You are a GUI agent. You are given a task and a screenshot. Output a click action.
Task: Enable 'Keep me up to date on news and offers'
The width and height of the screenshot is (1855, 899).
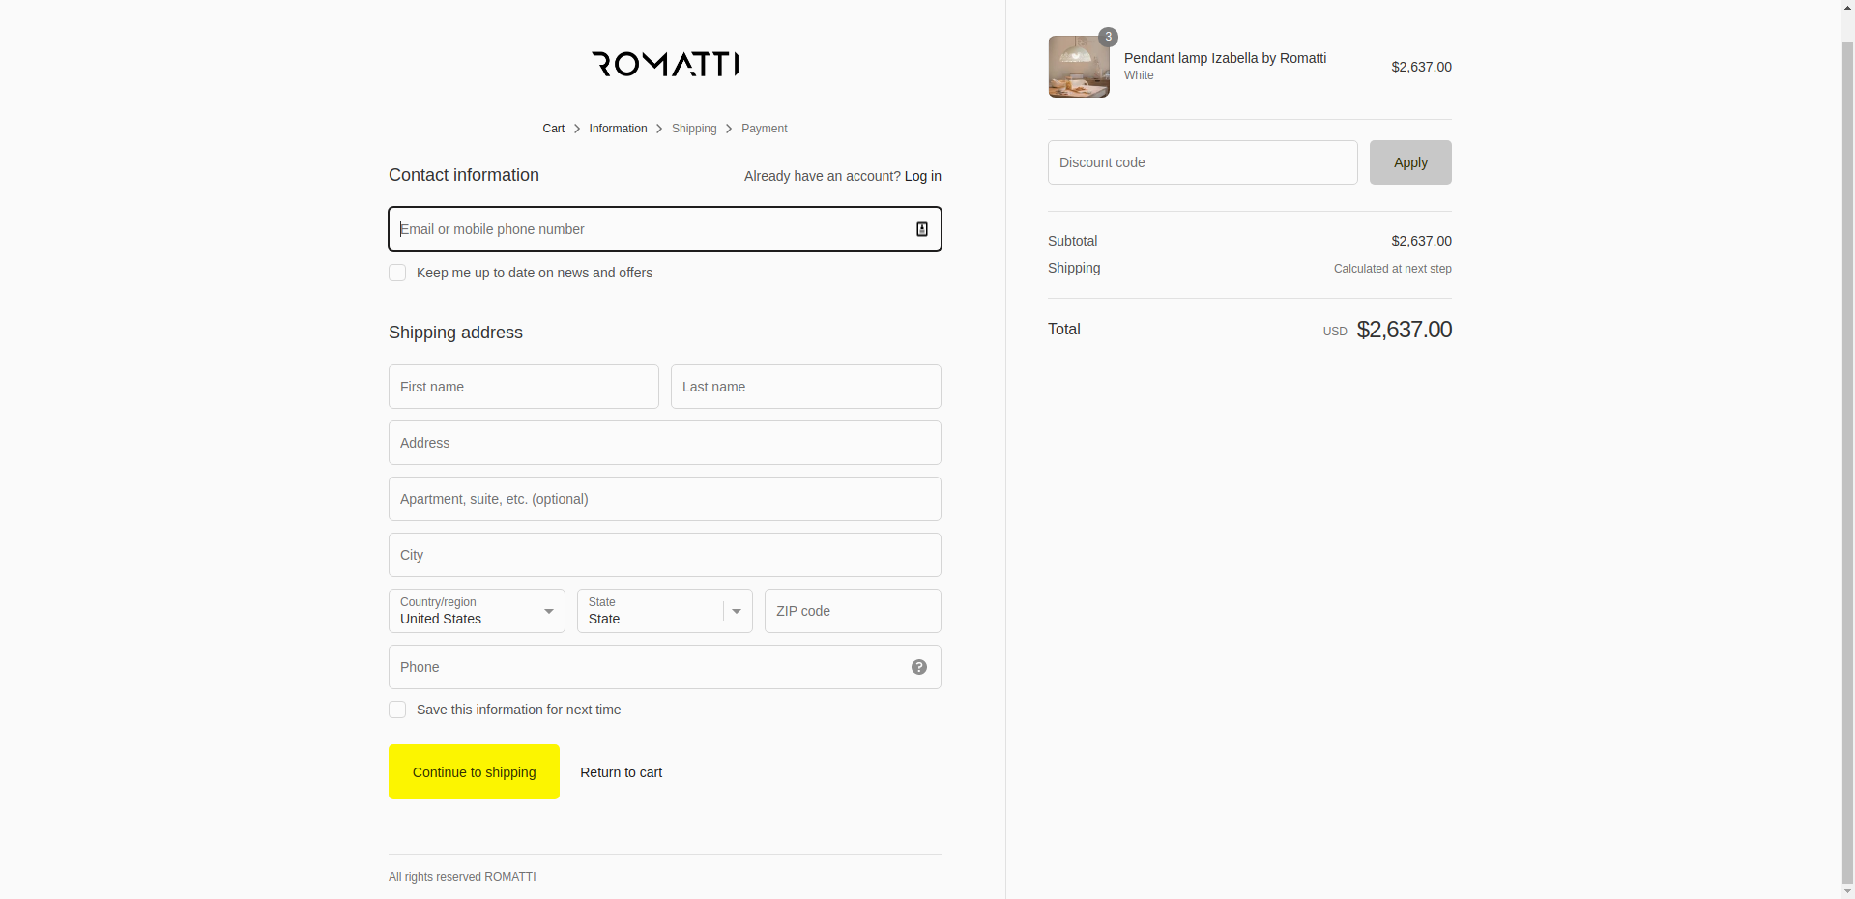click(396, 273)
